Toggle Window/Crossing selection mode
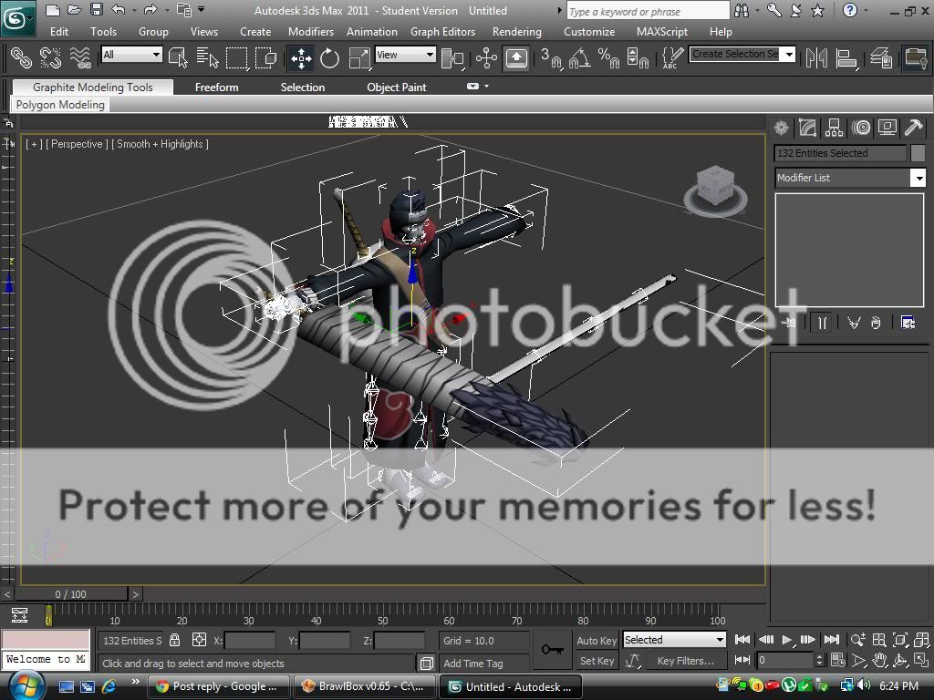This screenshot has width=934, height=700. click(265, 57)
